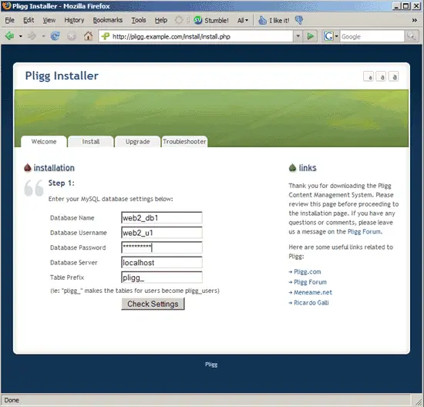Open the search engine selector dropdown arrow
The width and height of the screenshot is (424, 407).
[337, 36]
